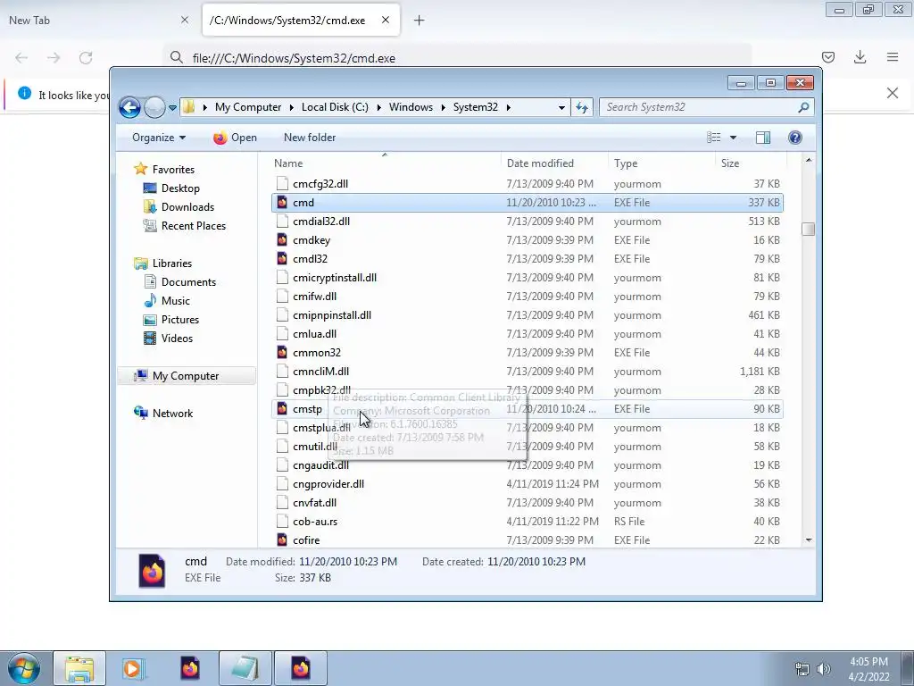Close the cmd.exe browser tab
The height and width of the screenshot is (686, 914).
pos(386,21)
